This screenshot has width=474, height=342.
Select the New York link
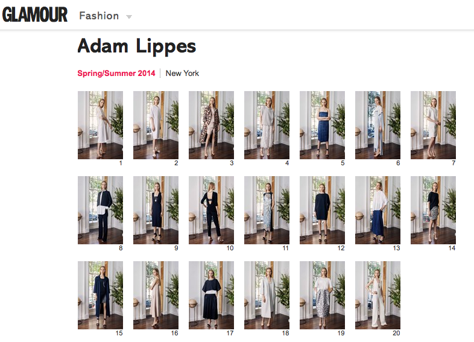(182, 74)
